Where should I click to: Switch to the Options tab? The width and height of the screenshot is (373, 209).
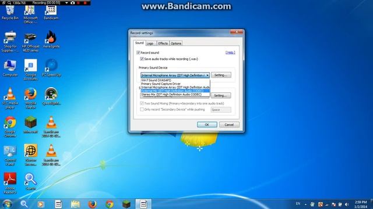click(x=176, y=44)
